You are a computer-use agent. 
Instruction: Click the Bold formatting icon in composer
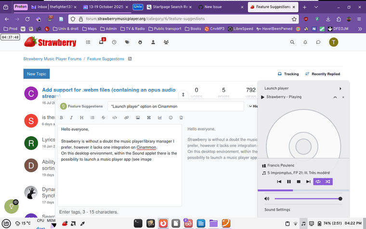(61, 118)
